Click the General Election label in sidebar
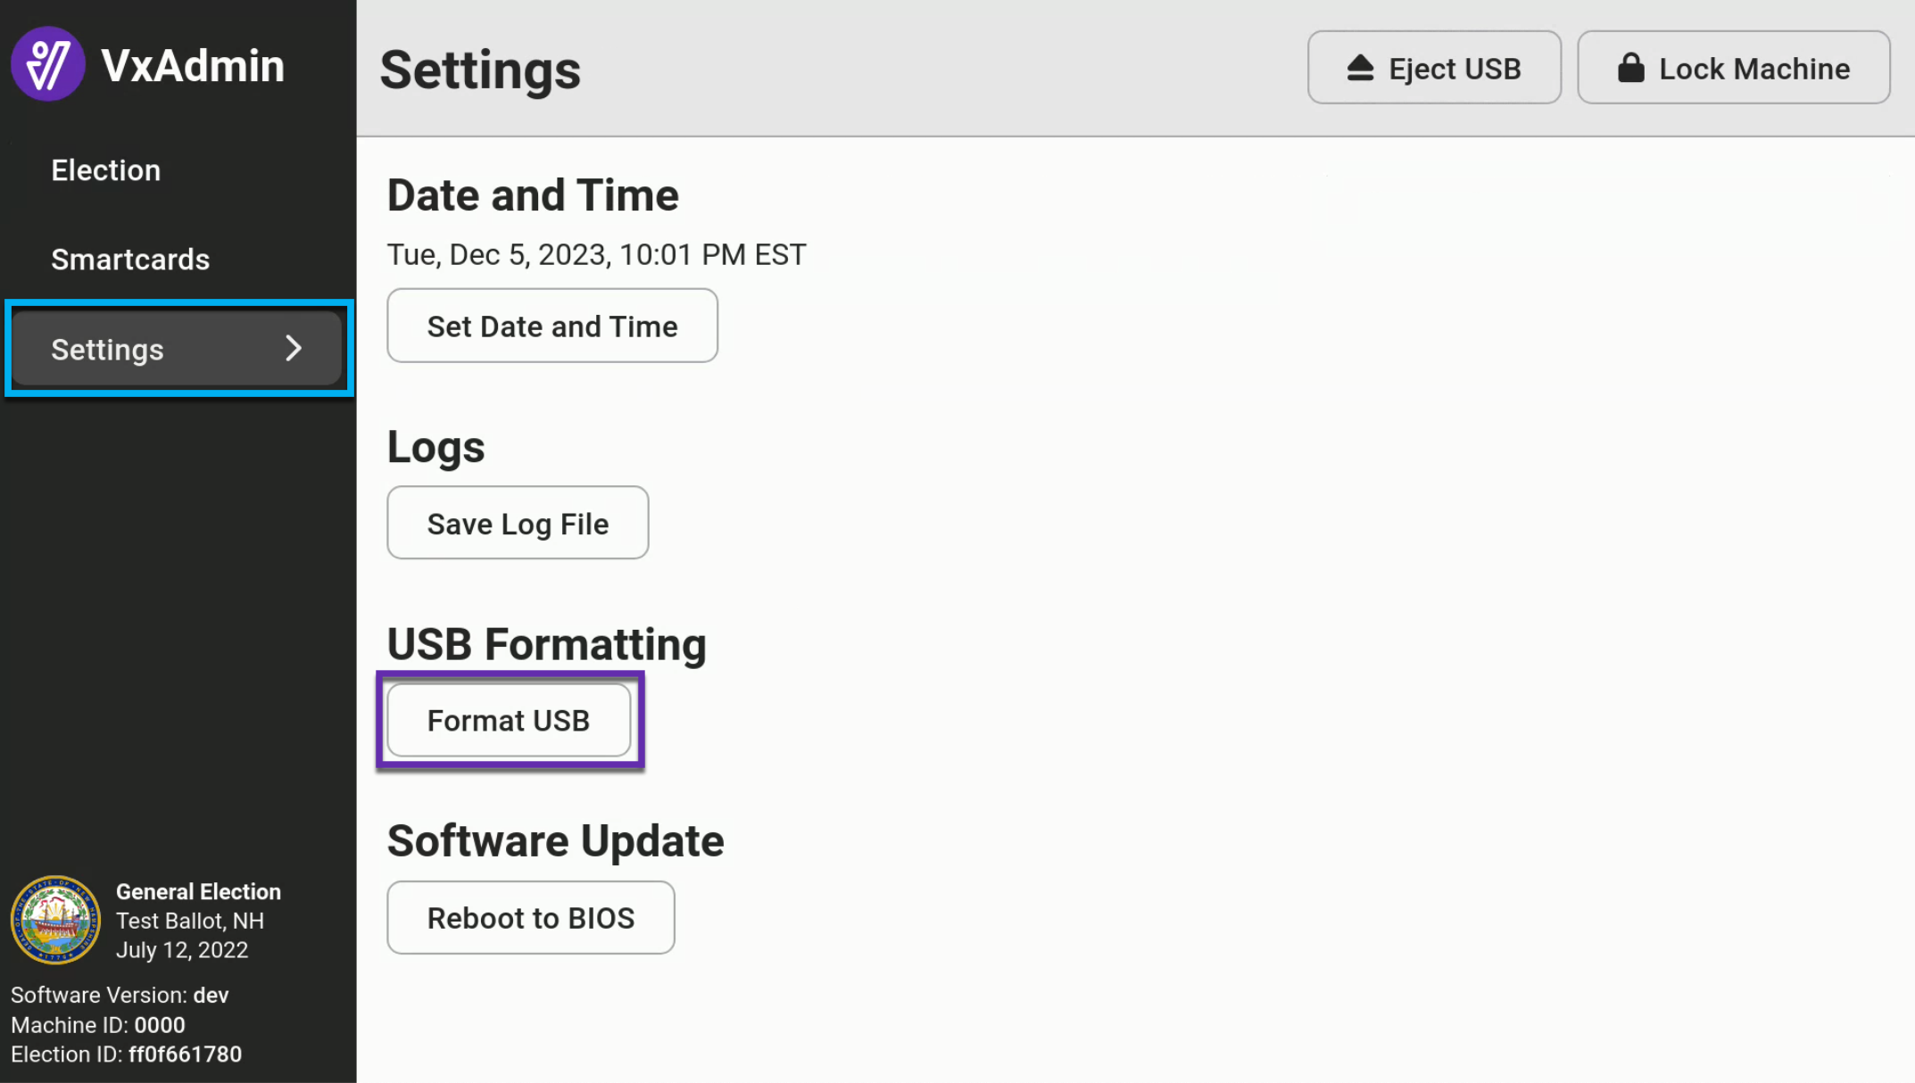The width and height of the screenshot is (1915, 1083). click(x=198, y=891)
